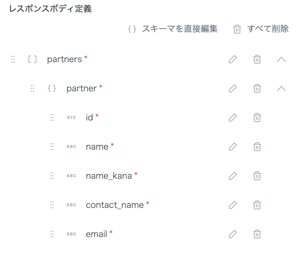Grab the drag handle beside partners
The height and width of the screenshot is (255, 302).
pos(13,59)
